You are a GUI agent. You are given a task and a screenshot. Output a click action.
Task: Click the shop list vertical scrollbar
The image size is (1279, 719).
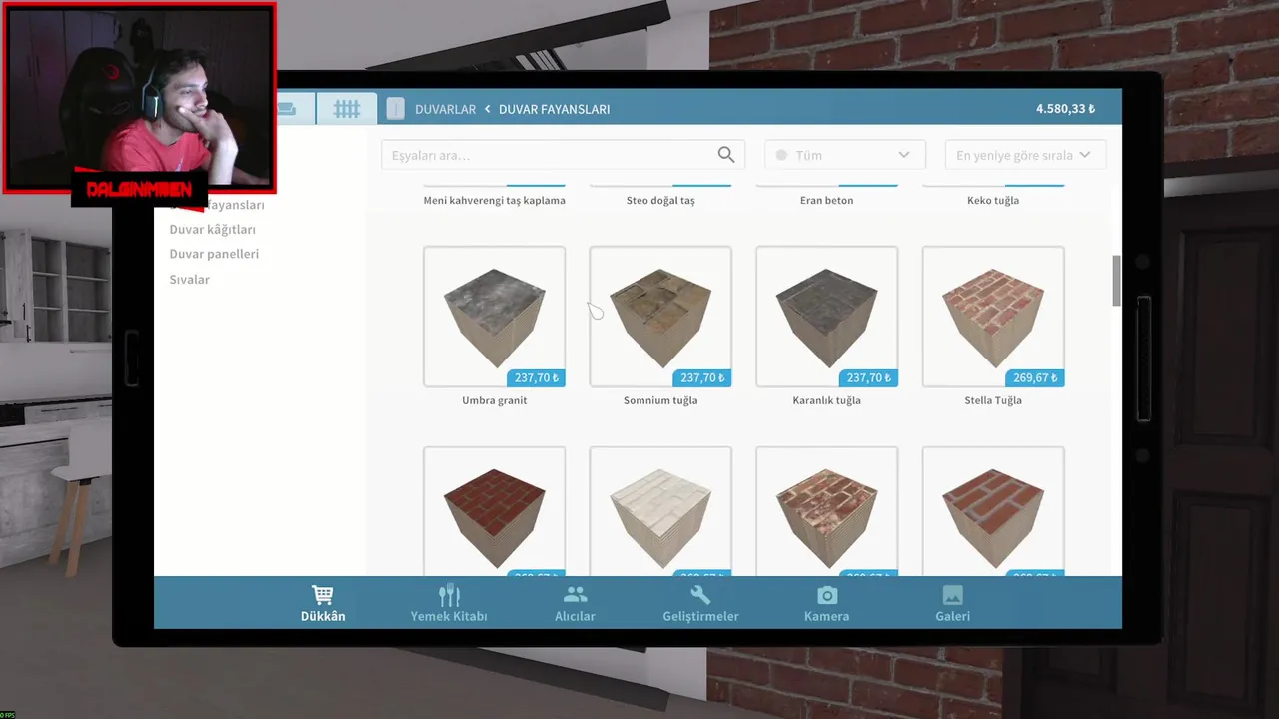point(1116,281)
